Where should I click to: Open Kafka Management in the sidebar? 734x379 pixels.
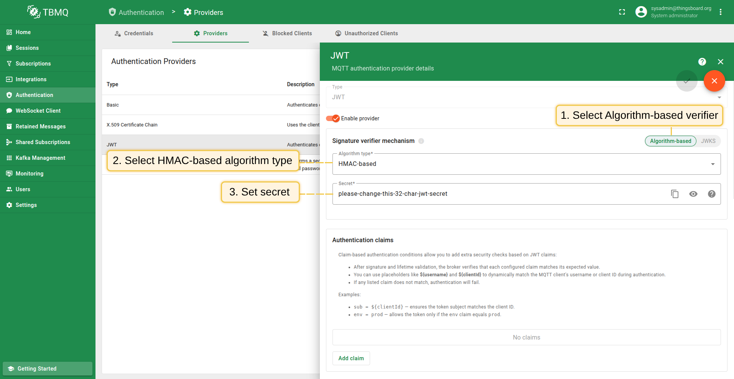pyautogui.click(x=40, y=158)
